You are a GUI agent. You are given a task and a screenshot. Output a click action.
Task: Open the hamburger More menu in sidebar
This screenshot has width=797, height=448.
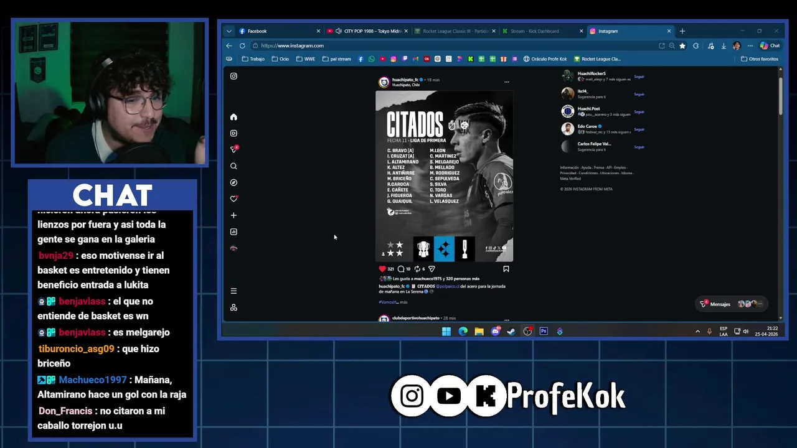[x=233, y=291]
